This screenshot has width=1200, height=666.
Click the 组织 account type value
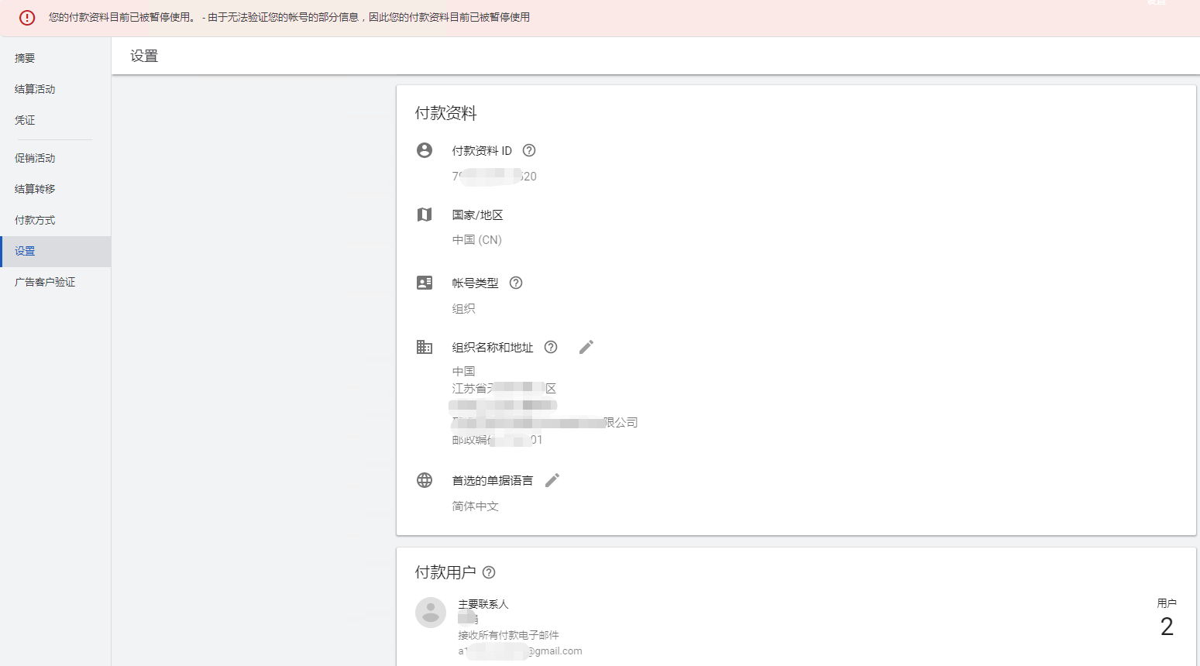coord(464,308)
